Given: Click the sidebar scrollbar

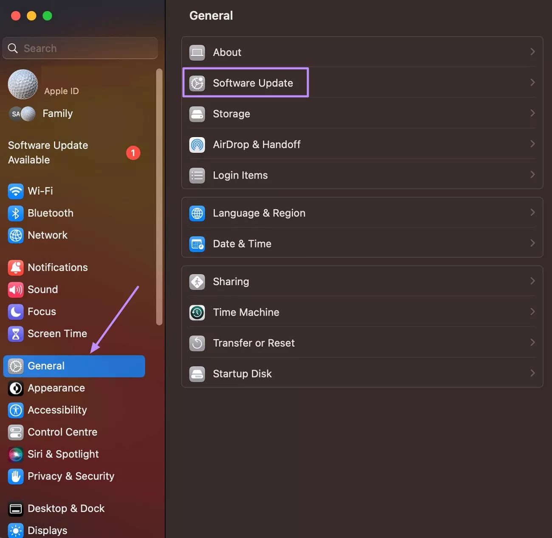Looking at the screenshot, I should click(159, 197).
